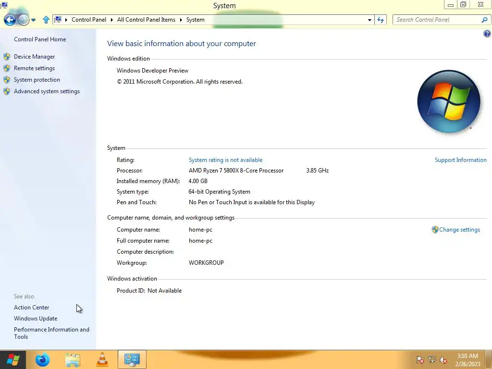
Task: Open Windows Update under See also
Action: 36,319
